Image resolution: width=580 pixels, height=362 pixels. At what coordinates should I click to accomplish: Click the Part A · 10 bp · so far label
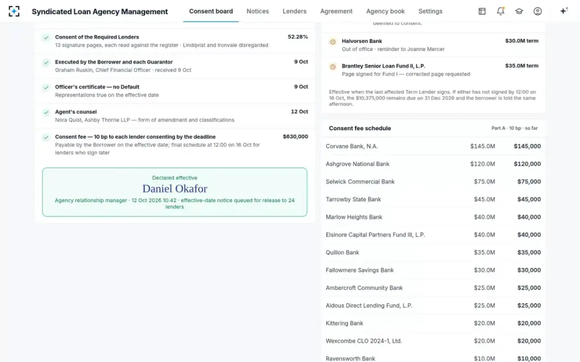tap(514, 128)
